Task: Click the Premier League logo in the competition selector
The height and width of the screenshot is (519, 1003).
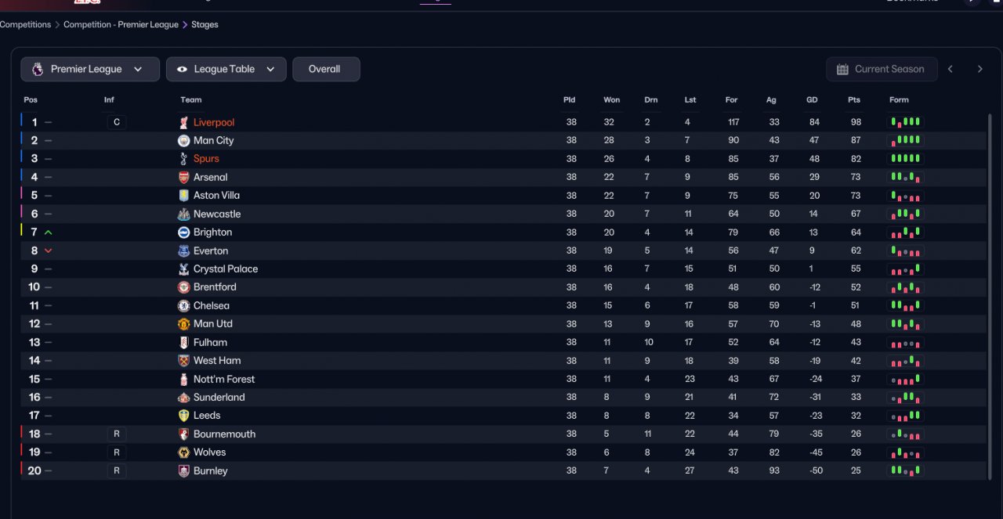Action: (37, 69)
